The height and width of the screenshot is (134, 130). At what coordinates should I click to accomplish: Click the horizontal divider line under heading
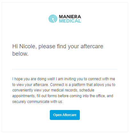65,69
